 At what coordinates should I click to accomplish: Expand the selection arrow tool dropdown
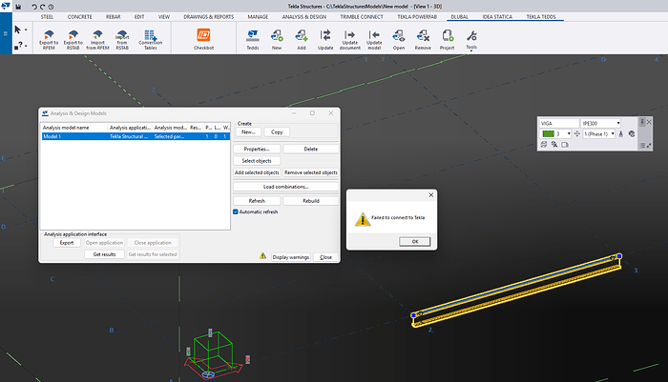tap(26, 30)
